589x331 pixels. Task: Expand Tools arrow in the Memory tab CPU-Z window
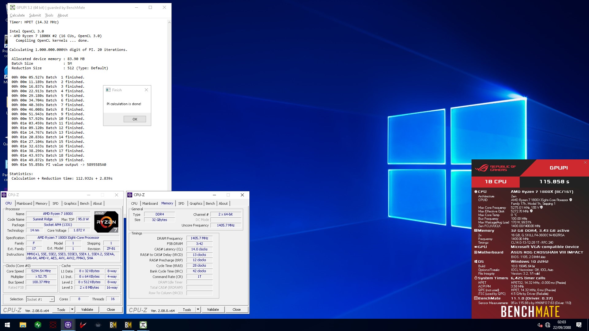coord(198,310)
